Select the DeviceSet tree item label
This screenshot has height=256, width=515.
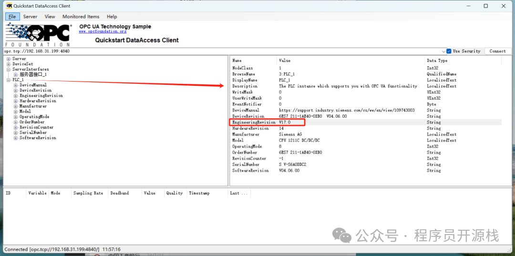23,64
